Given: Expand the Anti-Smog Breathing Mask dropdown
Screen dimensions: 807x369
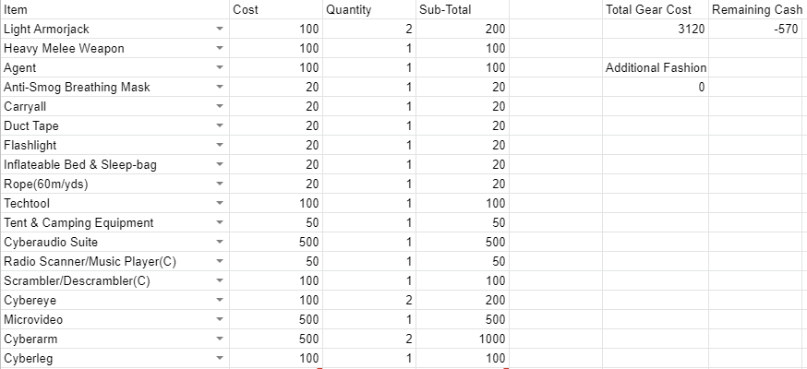Looking at the screenshot, I should (219, 88).
